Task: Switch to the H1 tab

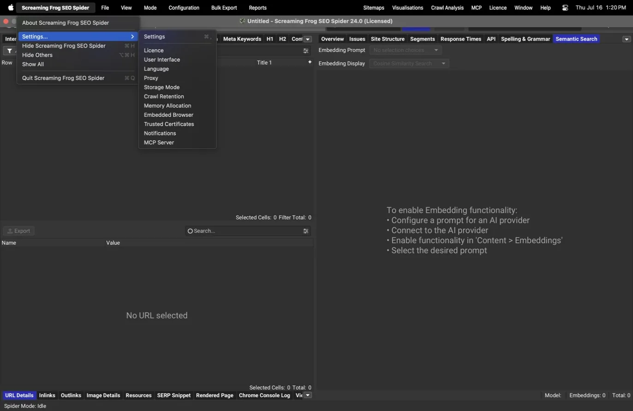Action: (x=270, y=39)
